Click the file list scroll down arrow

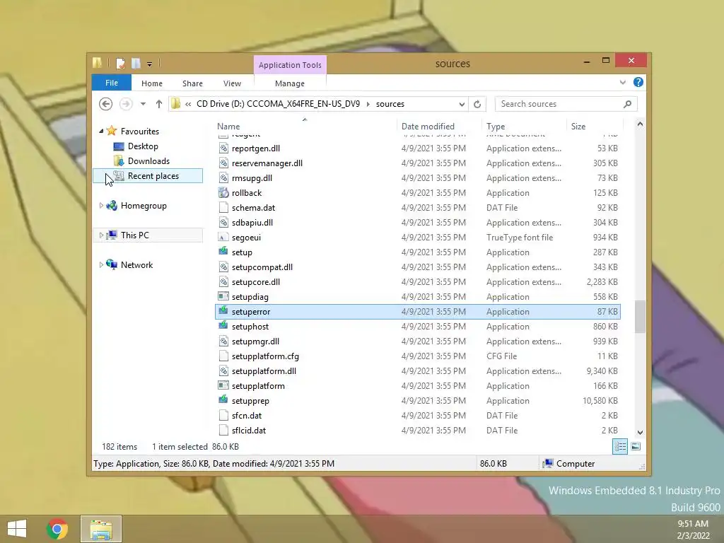[640, 432]
